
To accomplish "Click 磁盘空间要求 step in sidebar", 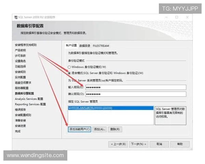I will [23, 83].
